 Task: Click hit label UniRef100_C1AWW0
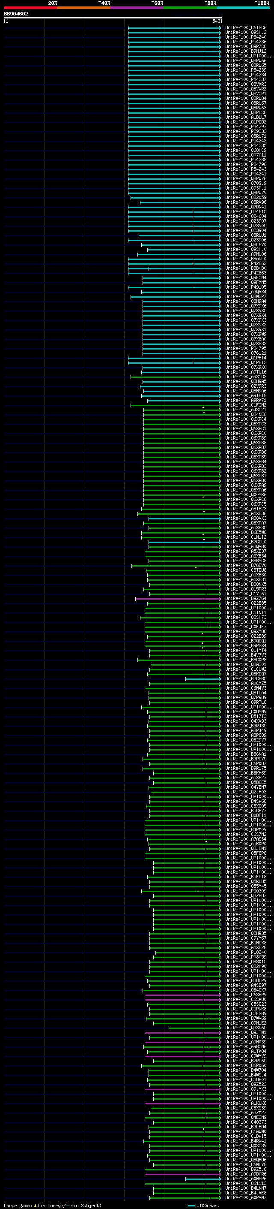point(246,1131)
